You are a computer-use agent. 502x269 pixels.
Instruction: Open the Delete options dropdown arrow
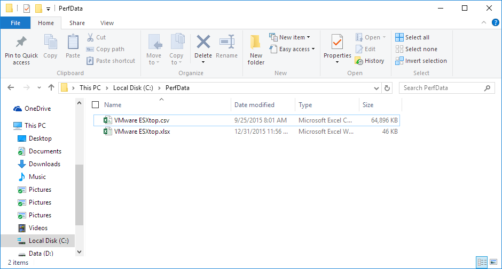point(203,62)
